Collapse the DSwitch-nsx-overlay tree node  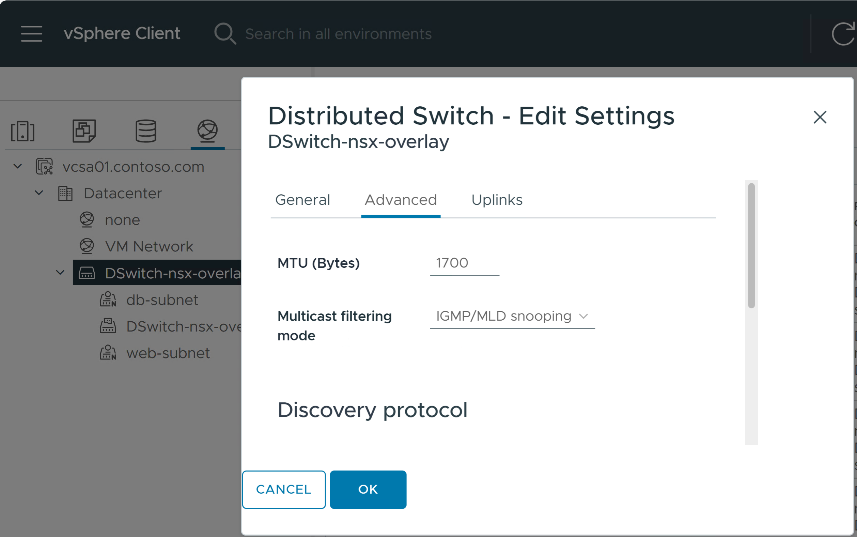[60, 273]
